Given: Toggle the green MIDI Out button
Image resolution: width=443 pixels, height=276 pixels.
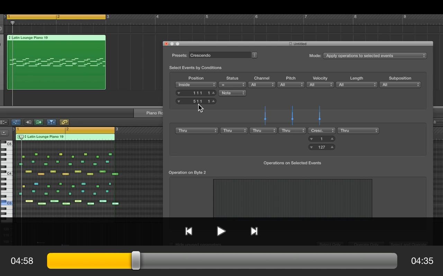Looking at the screenshot, I should (x=39, y=122).
